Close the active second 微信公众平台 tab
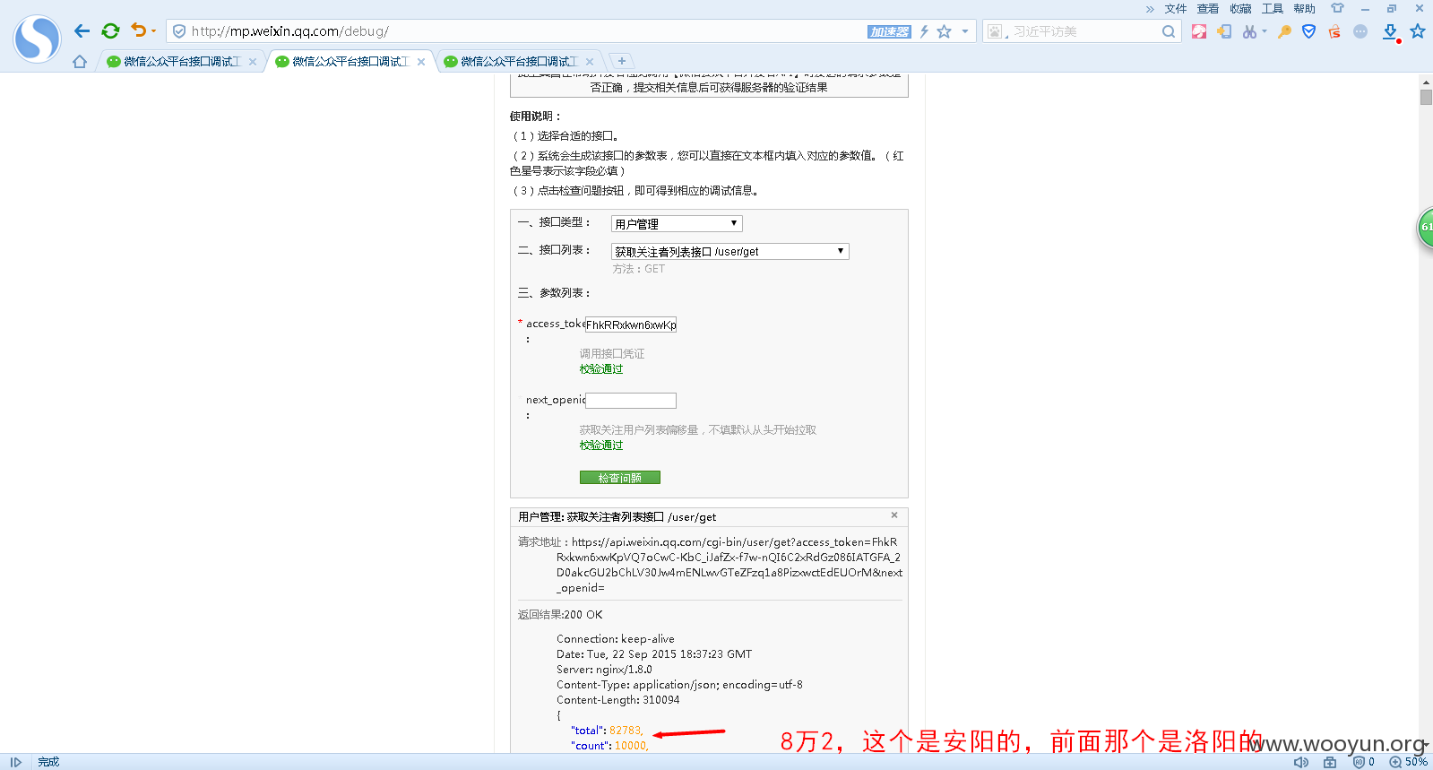Viewport: 1433px width, 770px height. point(421,62)
